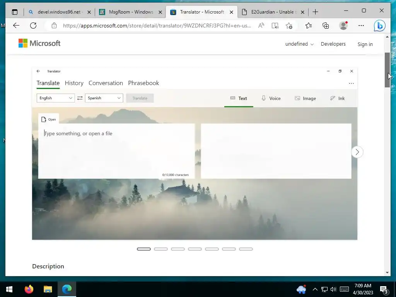The height and width of the screenshot is (297, 396).
Task: Open the Immersive Reader icon
Action: click(275, 26)
